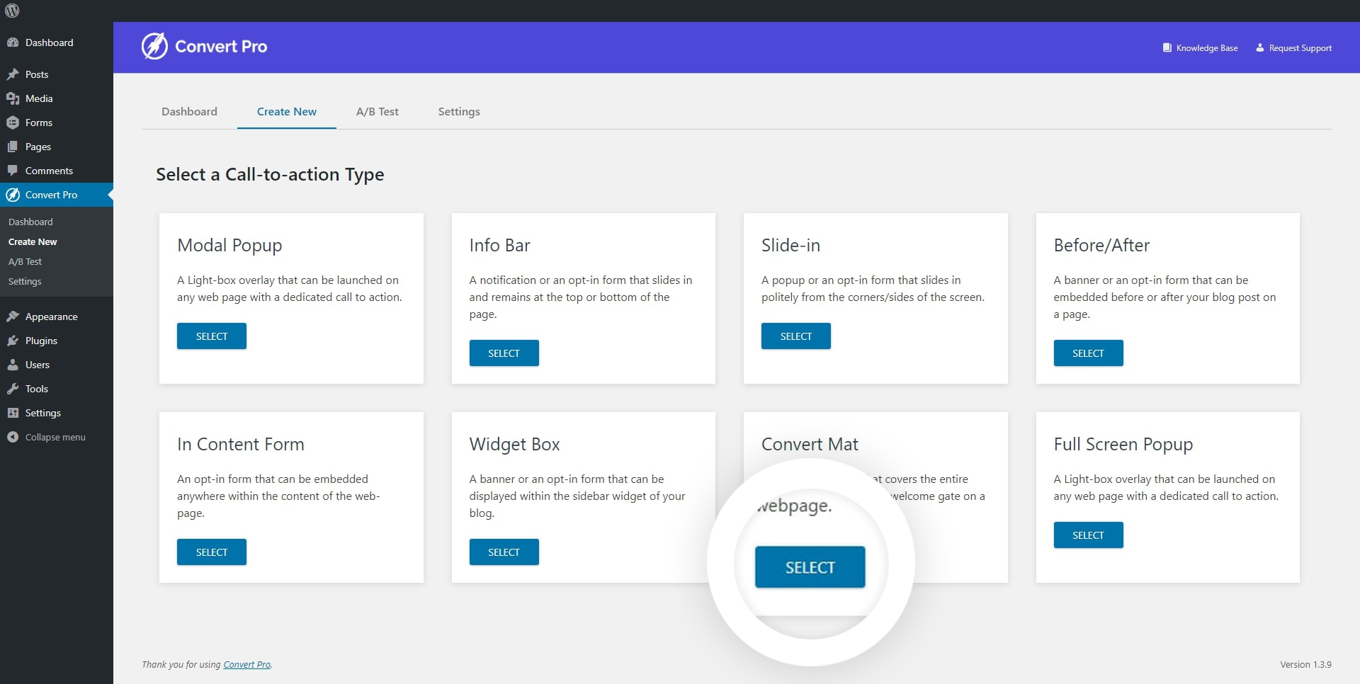Open Dashboard submenu under Convert Pro

30,222
